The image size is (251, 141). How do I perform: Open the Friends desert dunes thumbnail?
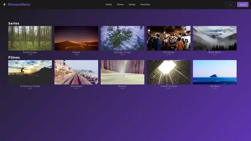pos(76,38)
